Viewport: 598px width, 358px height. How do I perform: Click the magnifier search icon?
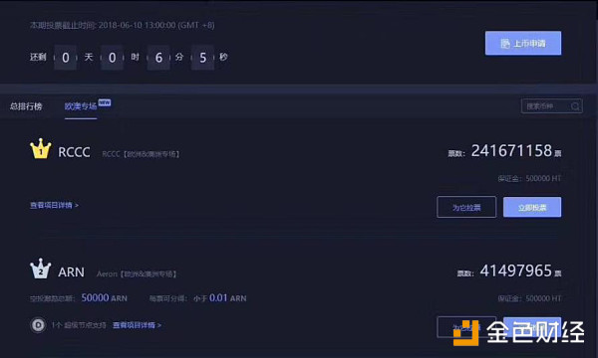(575, 106)
